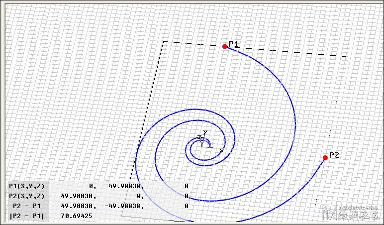
Task: Click the red P2 point marker
Action: tap(325, 157)
